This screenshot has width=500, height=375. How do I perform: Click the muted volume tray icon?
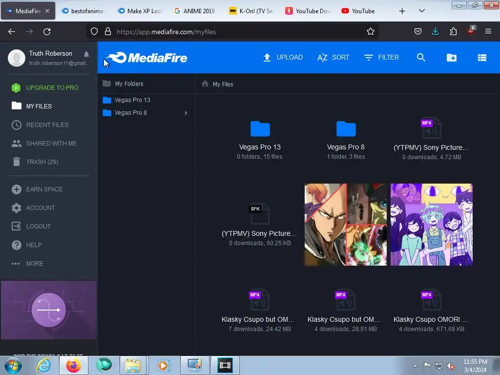click(x=451, y=366)
